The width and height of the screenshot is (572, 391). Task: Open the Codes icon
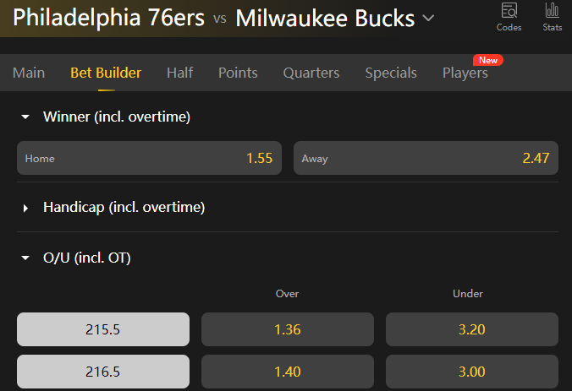point(509,14)
